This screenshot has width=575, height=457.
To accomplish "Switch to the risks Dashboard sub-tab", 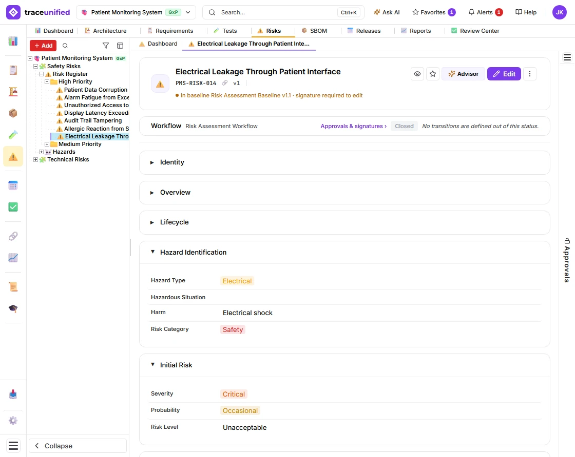I will pyautogui.click(x=158, y=44).
